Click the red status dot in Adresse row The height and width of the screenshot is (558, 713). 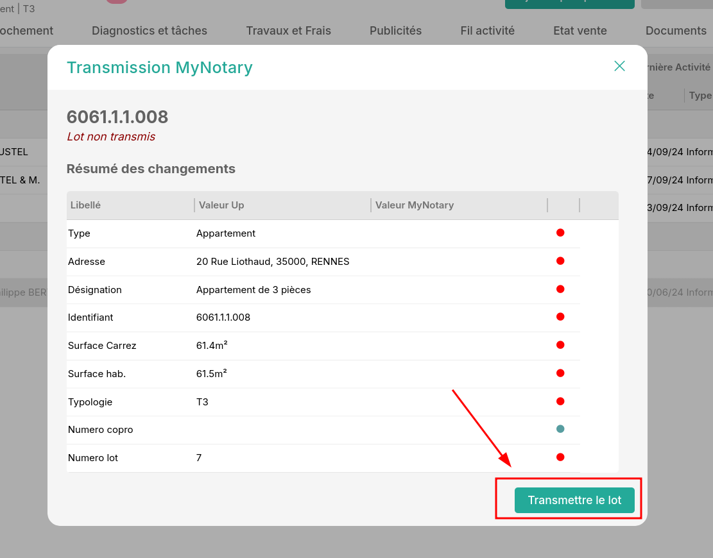(x=560, y=261)
